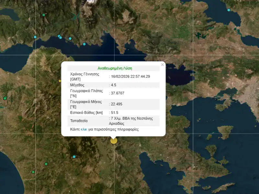Click the westernmost cyan marker on north gulf coast
259x194 pixels.
[35, 37]
